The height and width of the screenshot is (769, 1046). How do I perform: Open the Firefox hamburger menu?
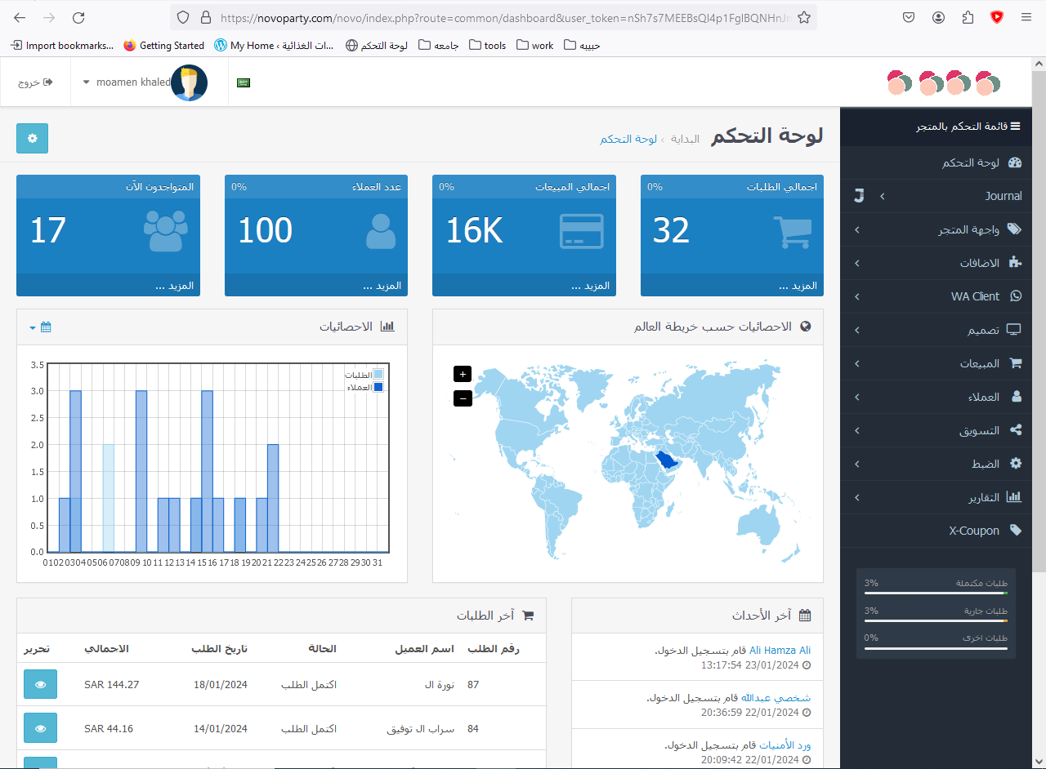click(x=1026, y=17)
